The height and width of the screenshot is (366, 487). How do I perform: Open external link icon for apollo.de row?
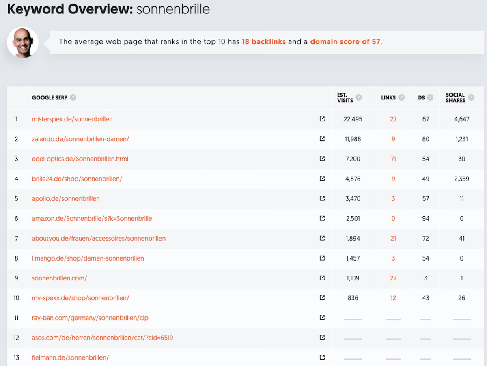tap(322, 198)
